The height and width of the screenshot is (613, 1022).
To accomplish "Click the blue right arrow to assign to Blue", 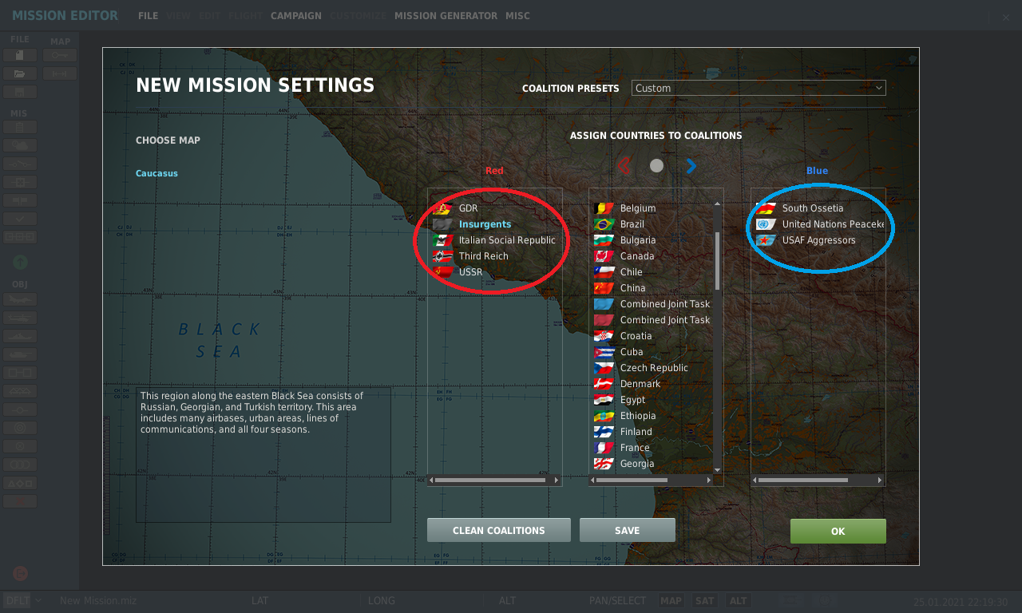I will (691, 166).
